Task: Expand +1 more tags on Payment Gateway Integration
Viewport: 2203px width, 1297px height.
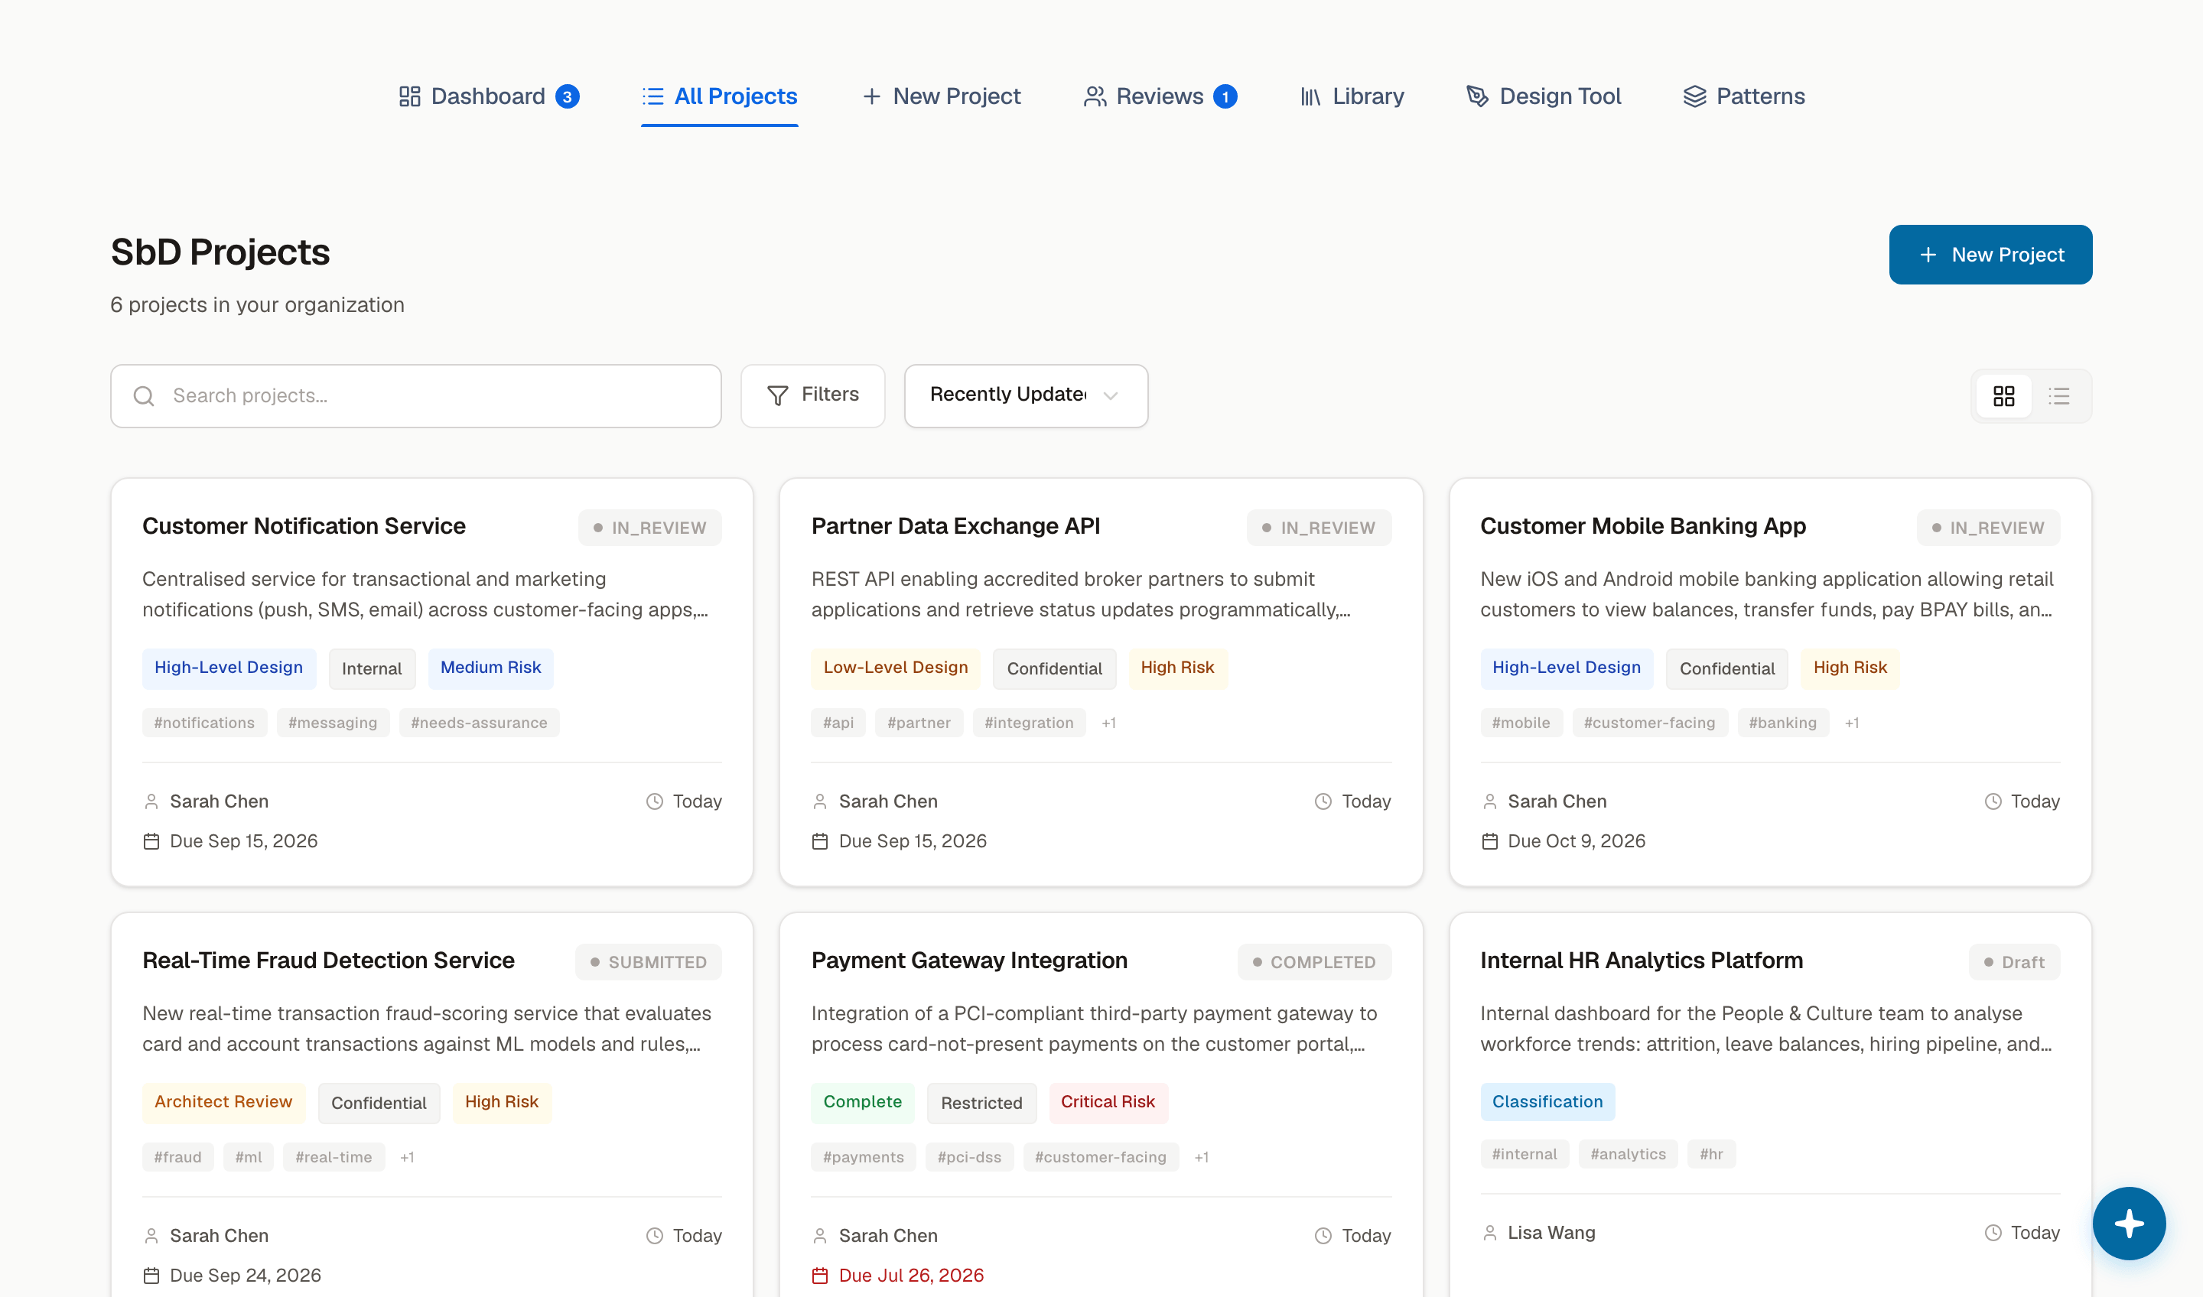Action: 1202,1157
